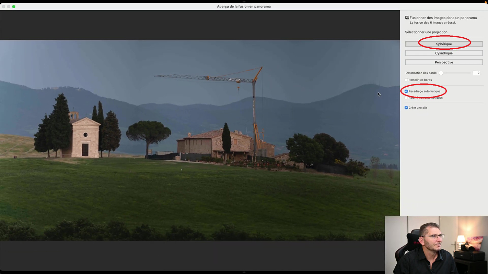Click the Sélectionner une projection label
The height and width of the screenshot is (274, 488).
pos(426,32)
